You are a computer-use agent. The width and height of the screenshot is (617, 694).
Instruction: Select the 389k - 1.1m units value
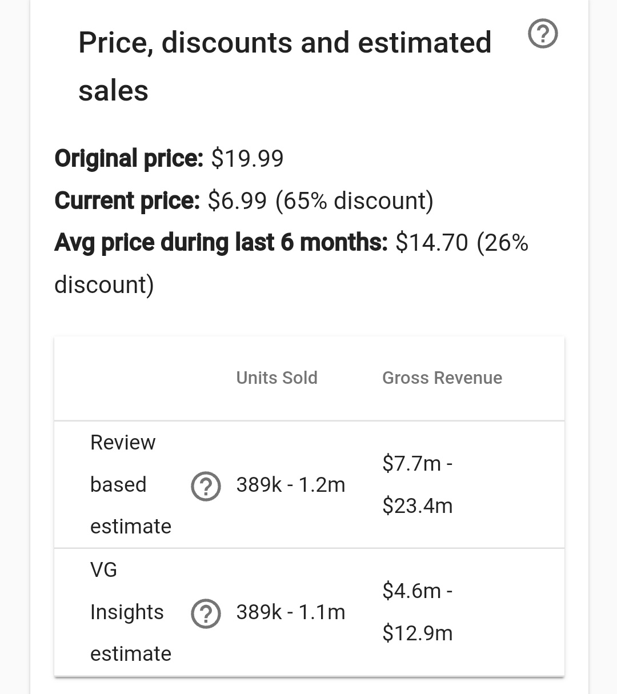291,612
